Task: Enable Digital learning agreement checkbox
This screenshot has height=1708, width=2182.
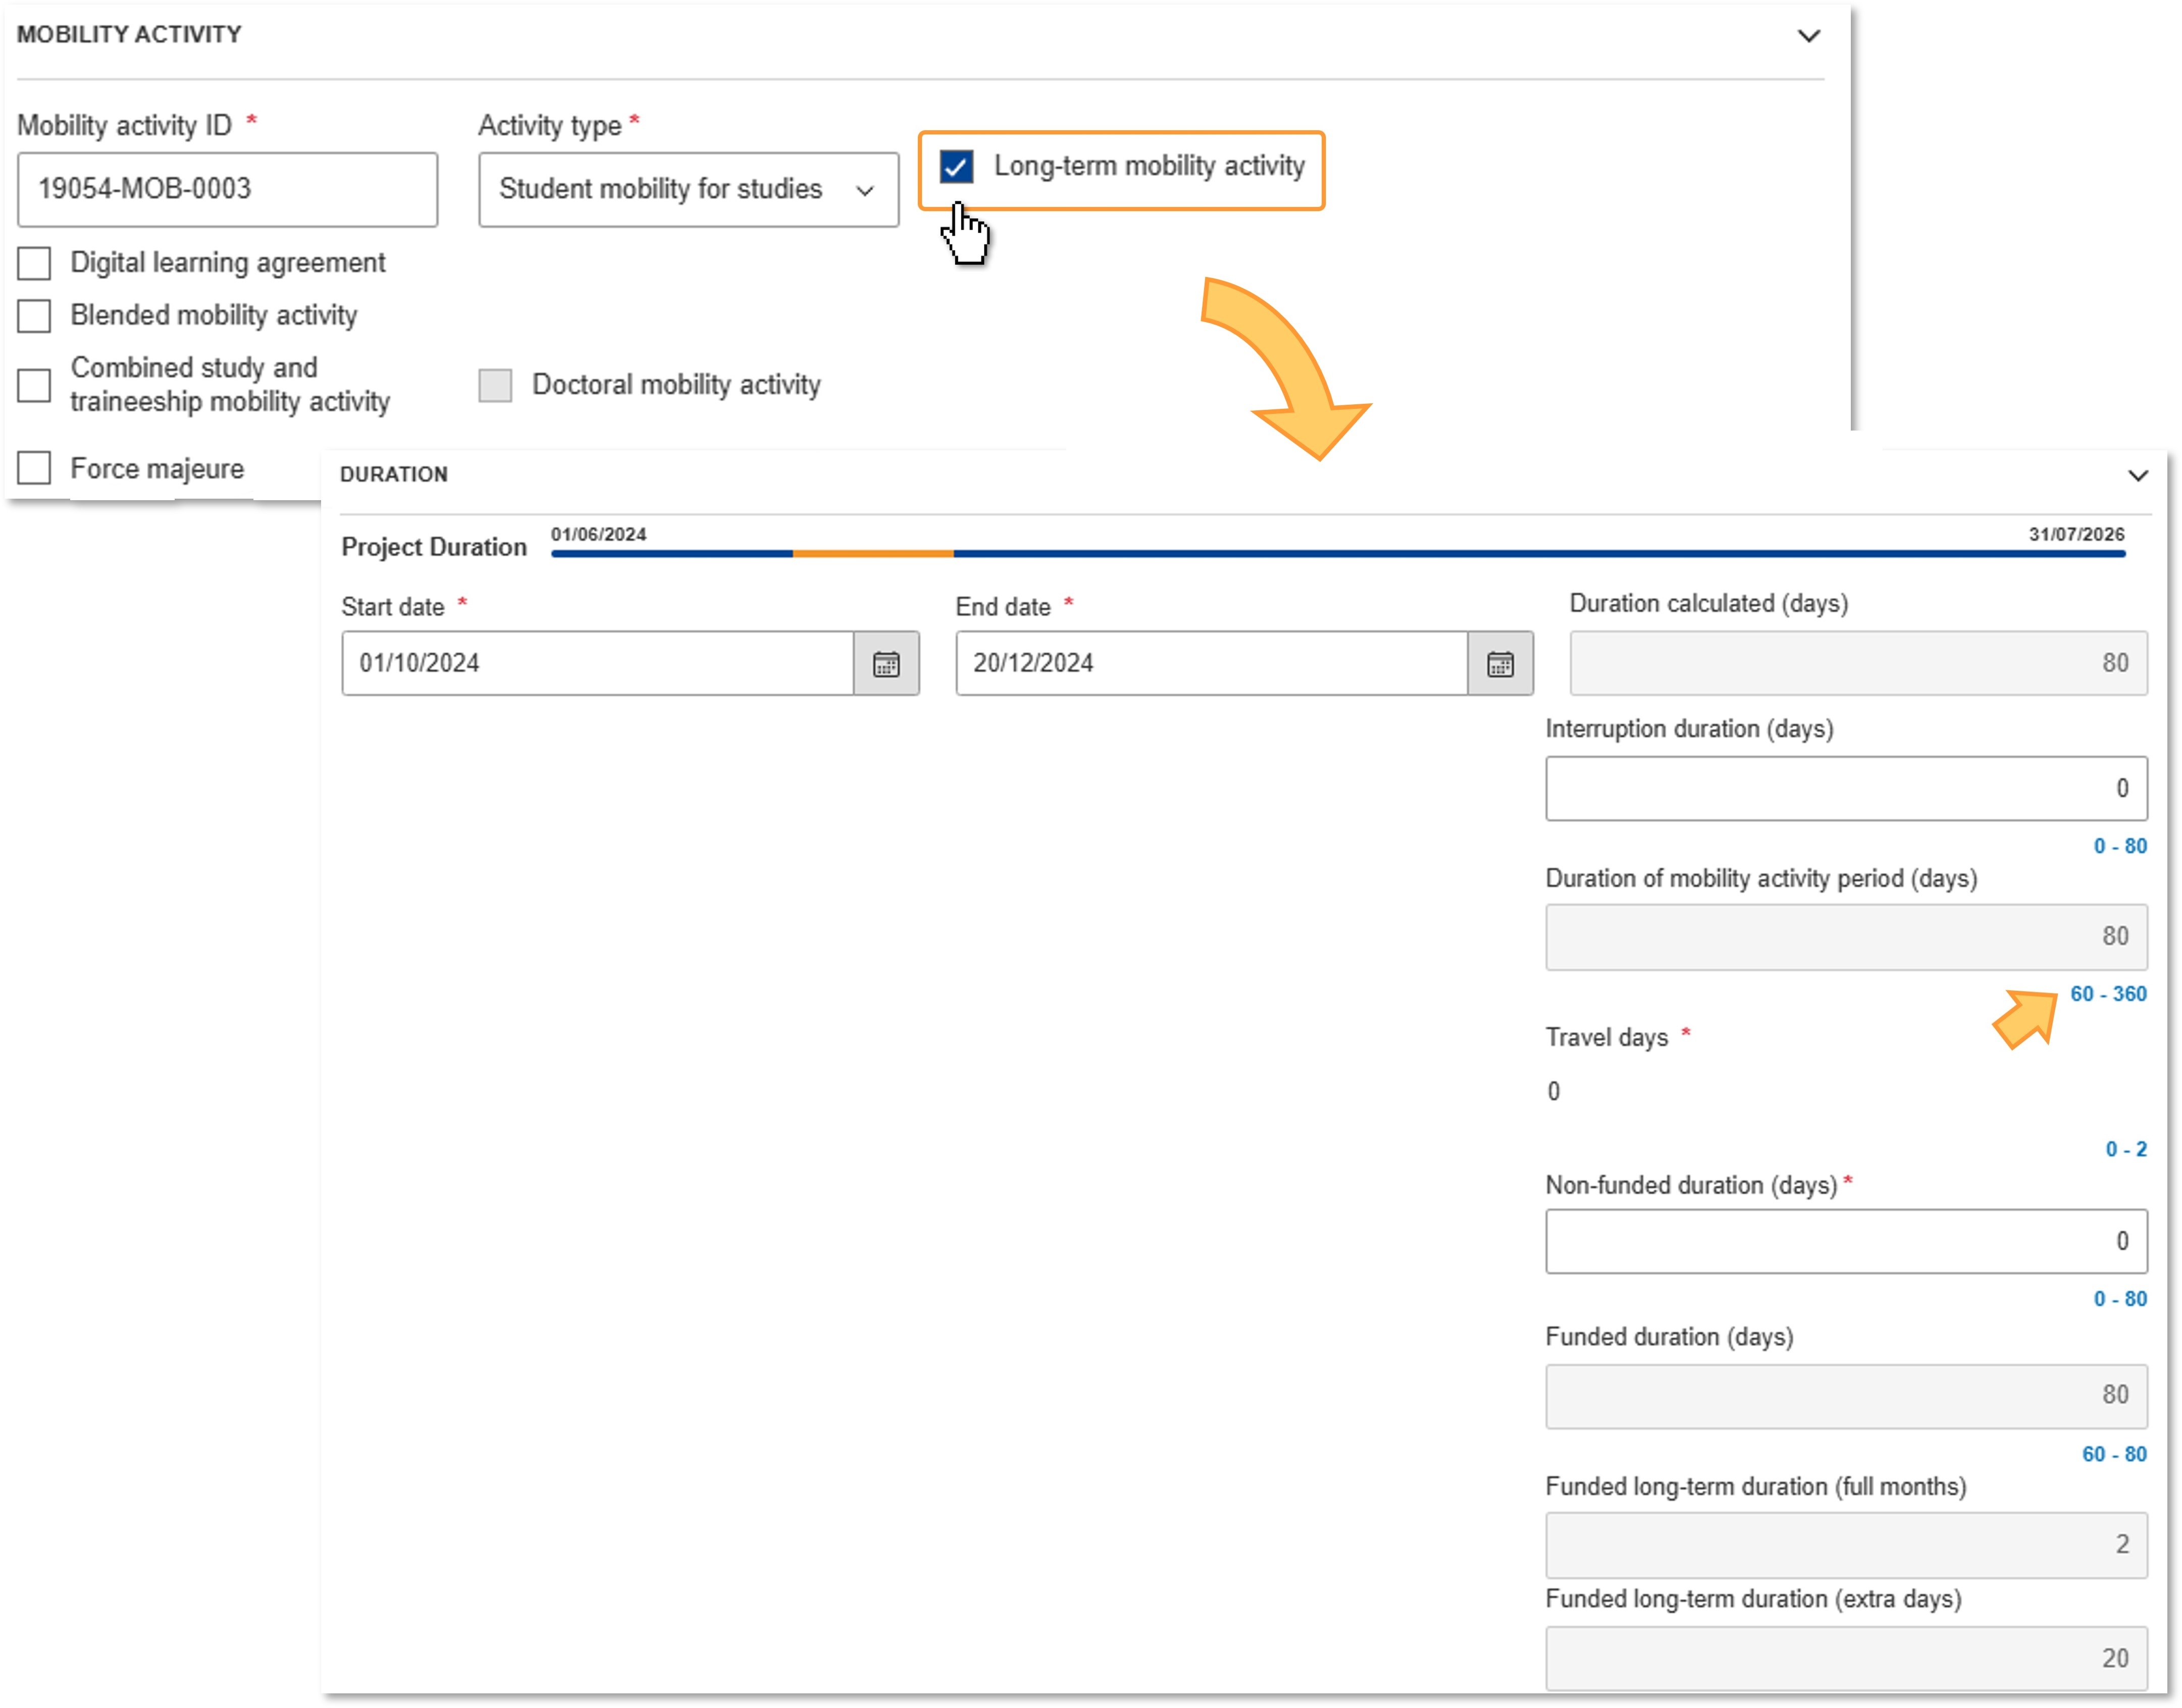Action: pyautogui.click(x=34, y=264)
